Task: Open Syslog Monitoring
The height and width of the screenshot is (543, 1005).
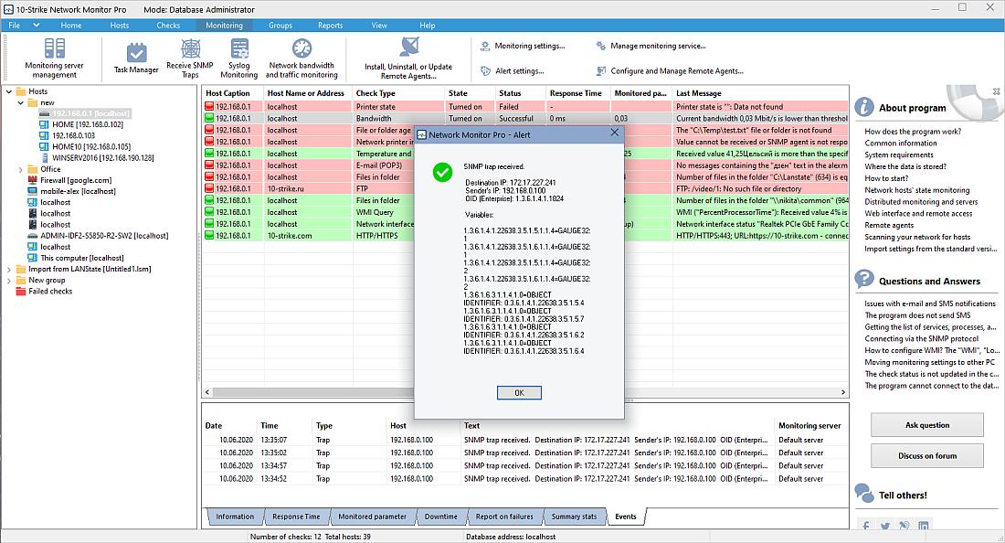Action: pos(238,59)
